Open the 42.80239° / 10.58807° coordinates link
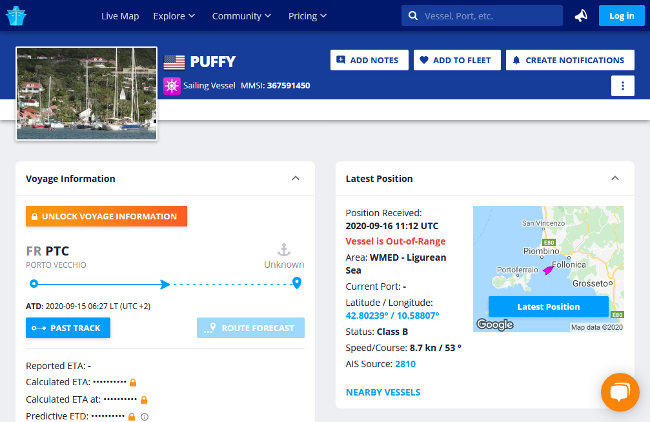Screen dimensions: 650x422 (x=392, y=316)
